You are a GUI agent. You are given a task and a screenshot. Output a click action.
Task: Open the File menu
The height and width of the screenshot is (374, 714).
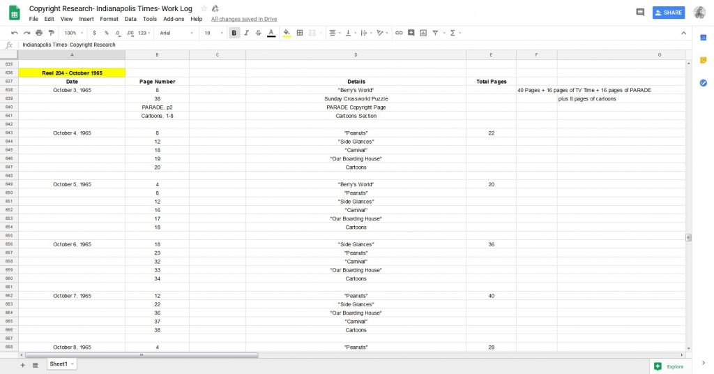[x=33, y=19]
